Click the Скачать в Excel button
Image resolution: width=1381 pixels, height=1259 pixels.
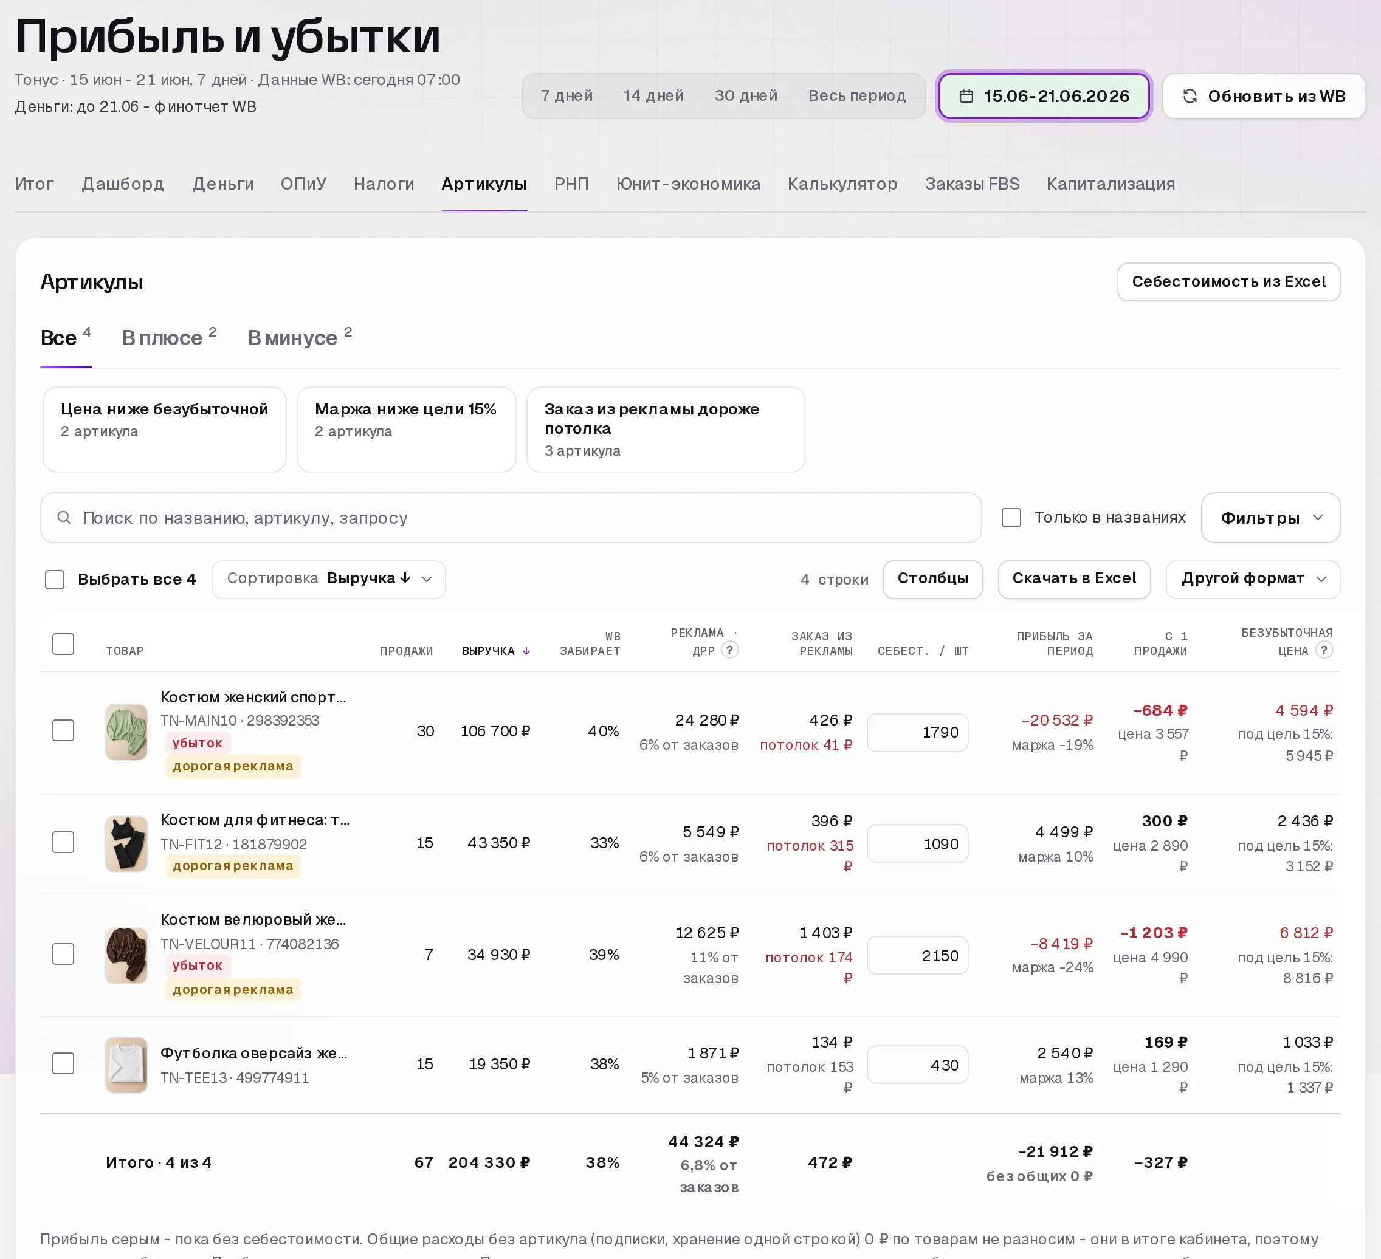click(x=1074, y=579)
